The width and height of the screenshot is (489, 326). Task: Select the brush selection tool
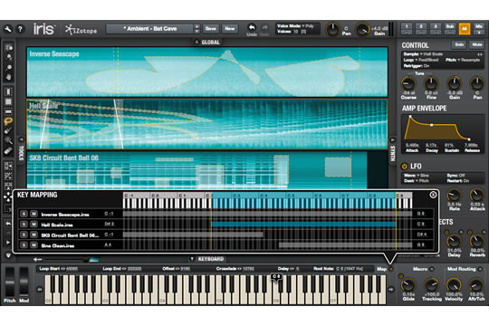coord(8,131)
